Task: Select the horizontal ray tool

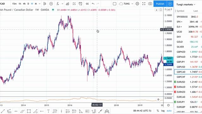Action: [42, 111]
